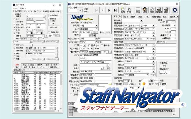
Task: Open 更新 menu in search window
Action: [x=23, y=8]
